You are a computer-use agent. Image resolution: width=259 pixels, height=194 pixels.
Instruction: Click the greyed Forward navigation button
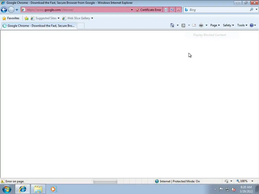11,10
